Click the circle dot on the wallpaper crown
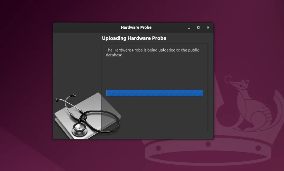The image size is (284, 171). tap(207, 144)
